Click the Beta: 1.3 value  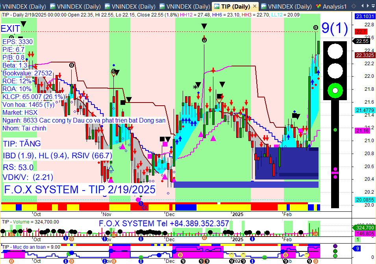point(15,65)
